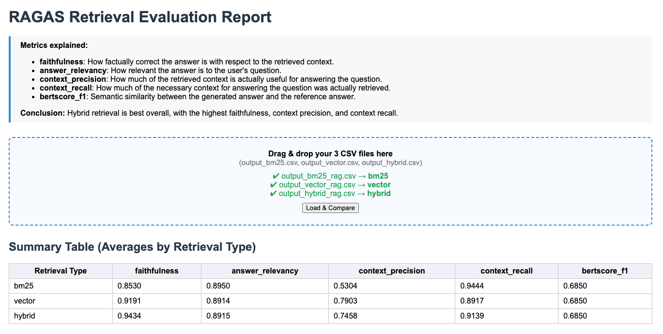The height and width of the screenshot is (334, 663).
Task: Click bm25 context_recall value 0.9444
Action: pyautogui.click(x=472, y=286)
